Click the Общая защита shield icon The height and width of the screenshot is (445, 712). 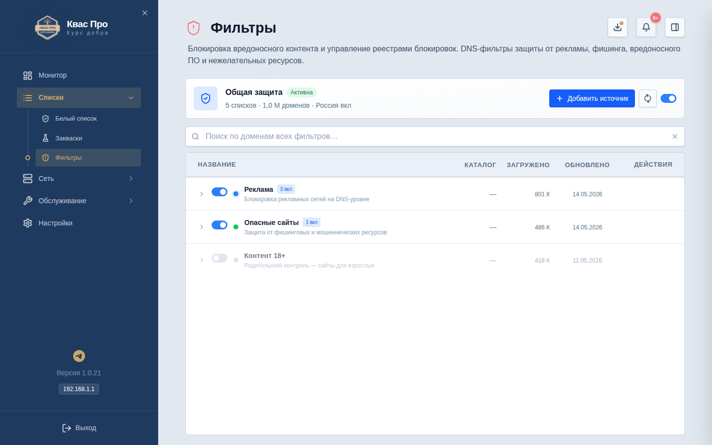[206, 98]
